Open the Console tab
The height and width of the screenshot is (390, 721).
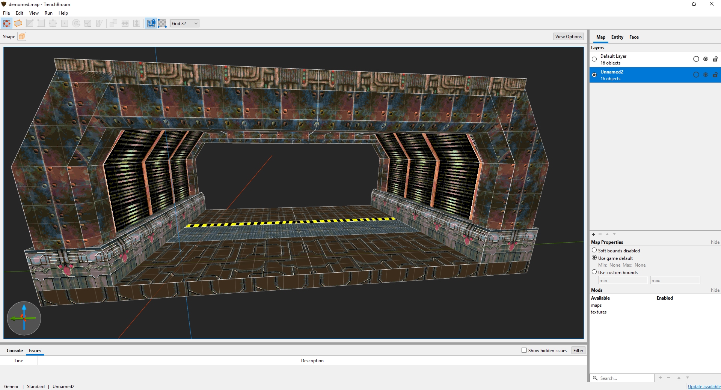coord(15,351)
